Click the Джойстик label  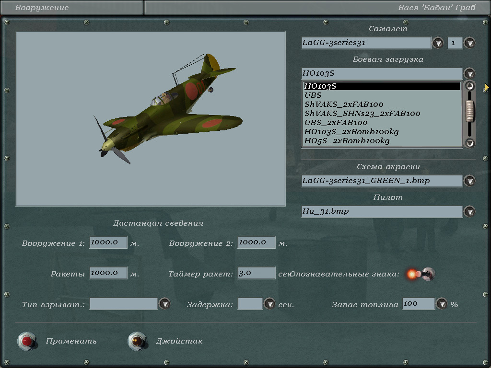coord(179,341)
